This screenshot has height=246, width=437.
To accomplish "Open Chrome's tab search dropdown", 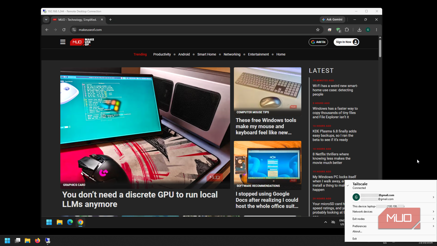I will [x=46, y=20].
